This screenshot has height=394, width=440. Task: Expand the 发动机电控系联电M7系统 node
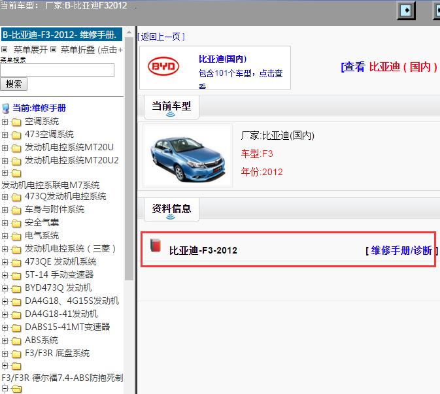pos(5,172)
